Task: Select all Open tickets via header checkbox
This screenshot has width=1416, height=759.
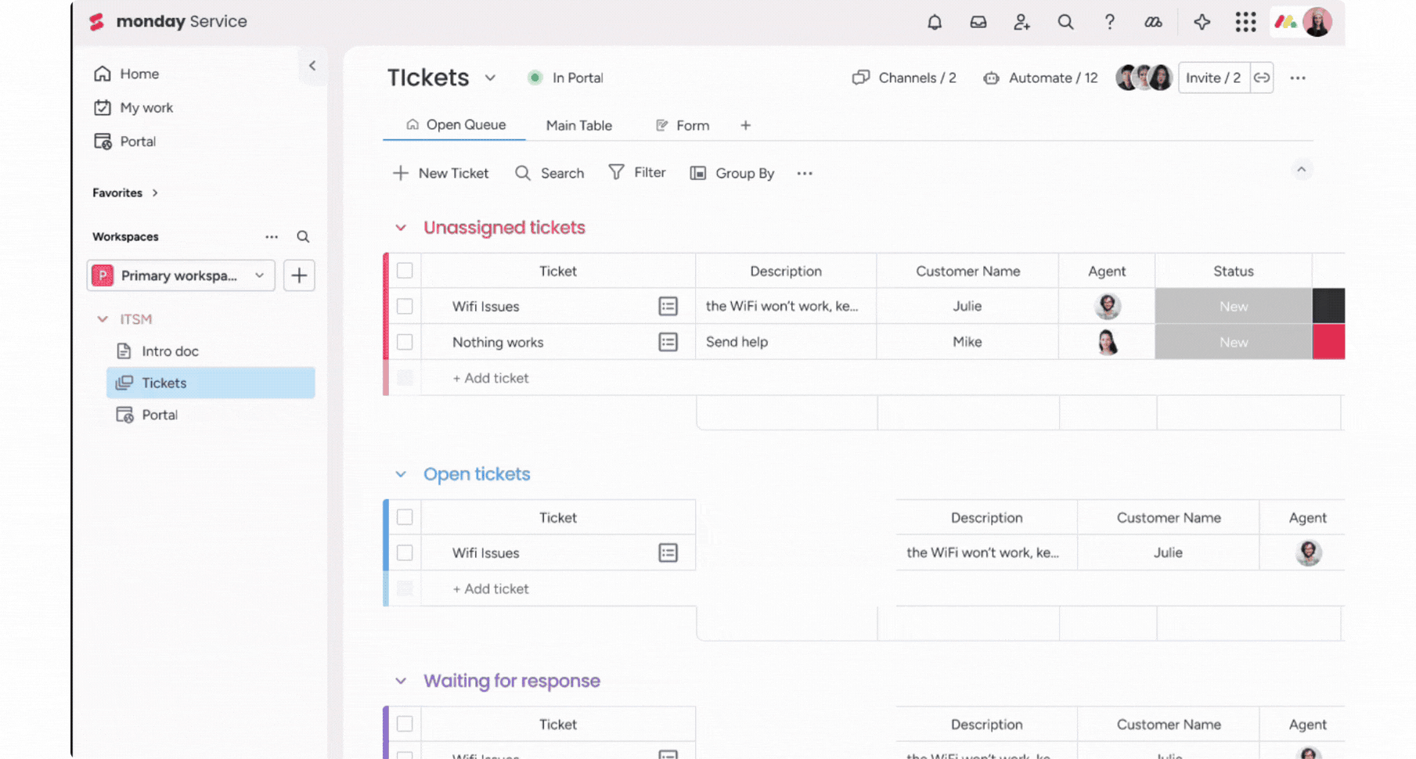Action: click(405, 517)
